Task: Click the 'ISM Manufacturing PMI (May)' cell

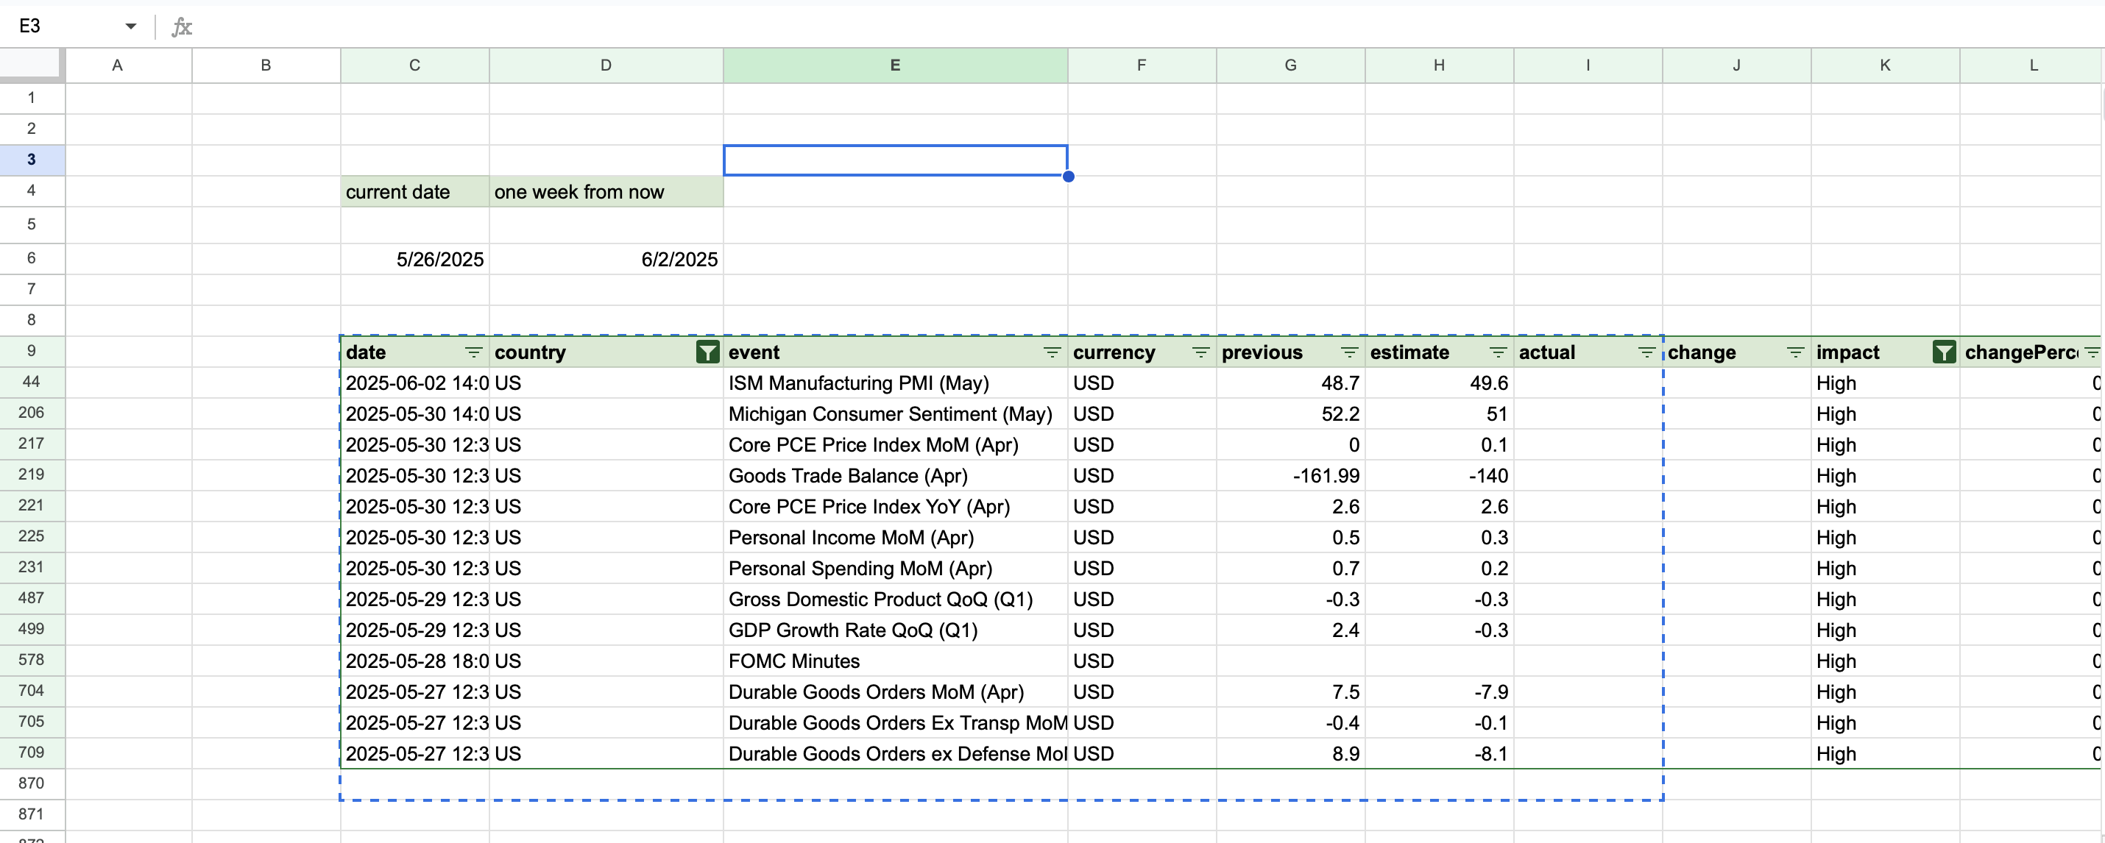Action: [x=896, y=383]
